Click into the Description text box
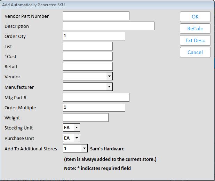Screen dimensions: 215x181 (109, 26)
